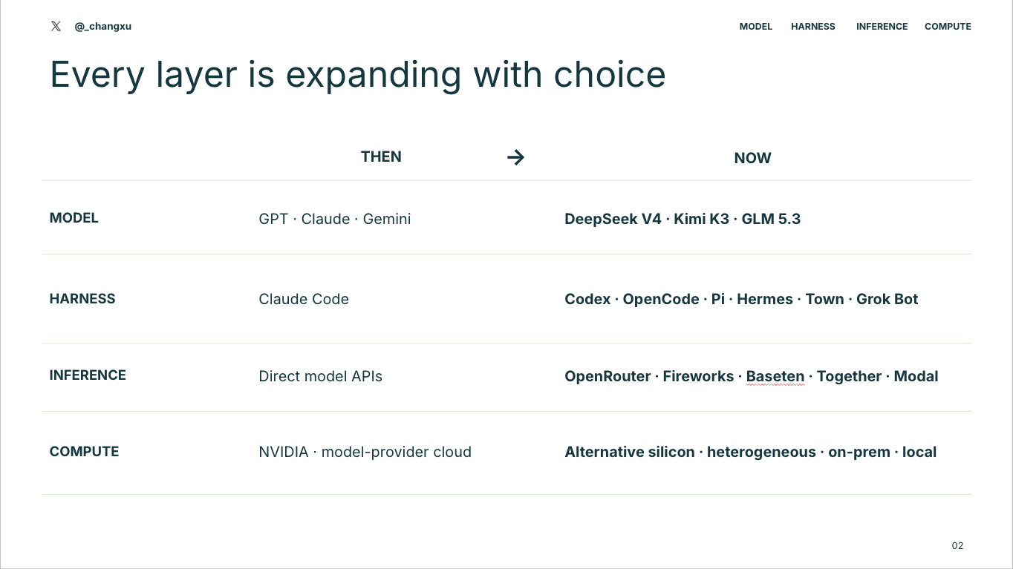This screenshot has width=1013, height=569.
Task: Click the word 'OpenRouter'
Action: coord(608,376)
